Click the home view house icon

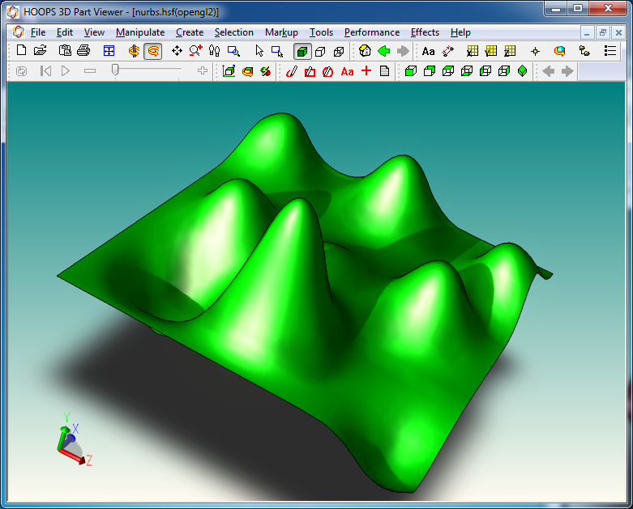pyautogui.click(x=365, y=51)
